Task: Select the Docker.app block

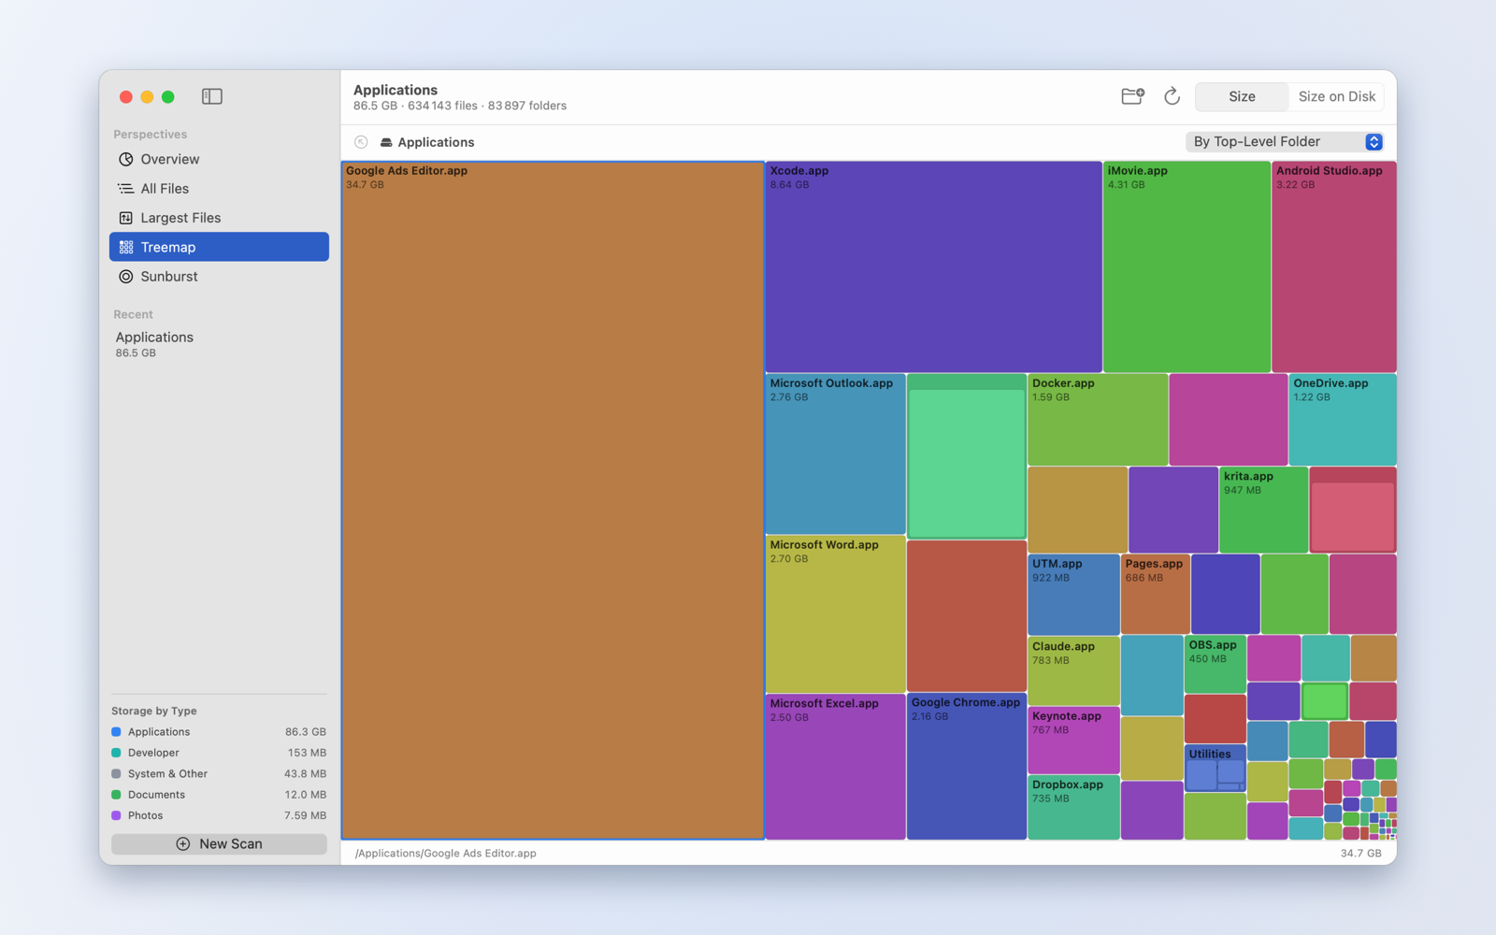Action: (x=1098, y=420)
